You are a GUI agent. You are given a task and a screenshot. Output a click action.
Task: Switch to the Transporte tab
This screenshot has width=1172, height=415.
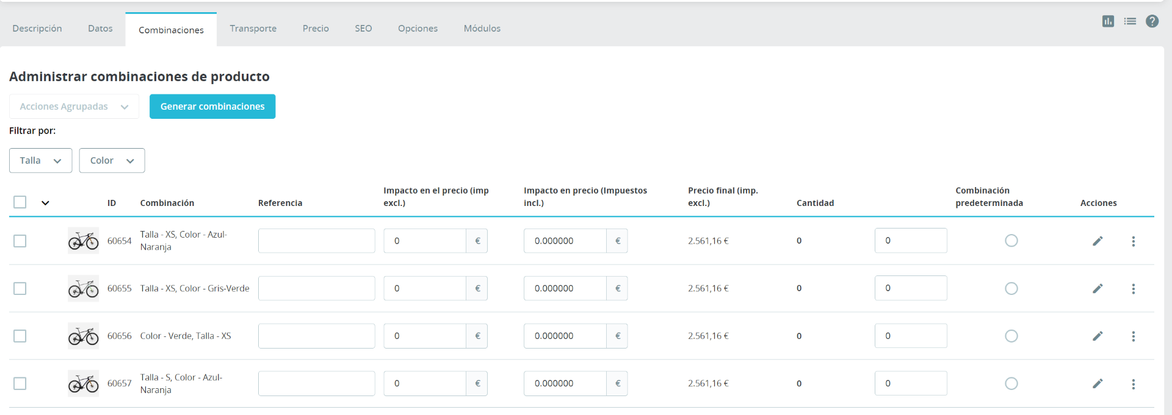click(x=253, y=29)
